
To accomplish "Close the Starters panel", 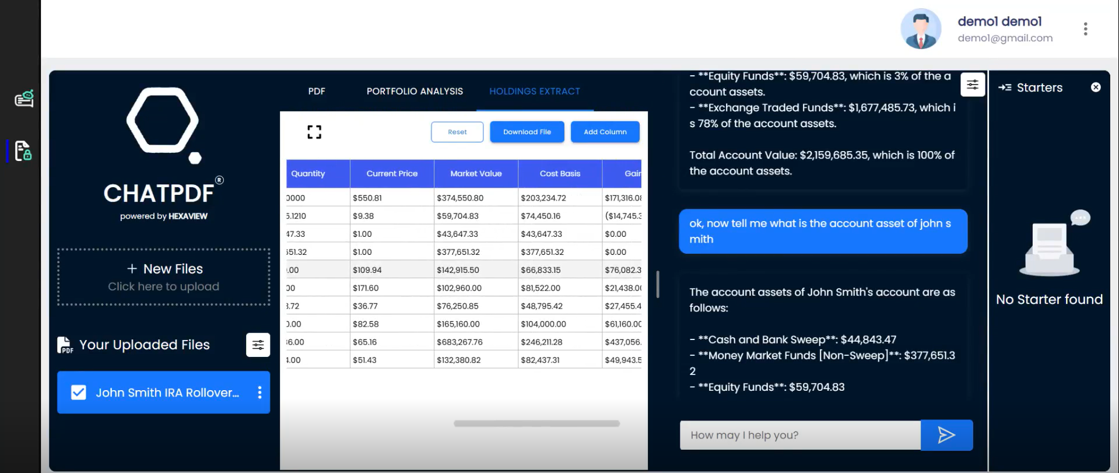I will [x=1096, y=87].
